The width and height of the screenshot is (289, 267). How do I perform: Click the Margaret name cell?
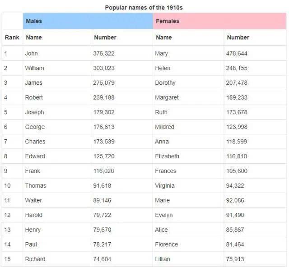point(167,97)
